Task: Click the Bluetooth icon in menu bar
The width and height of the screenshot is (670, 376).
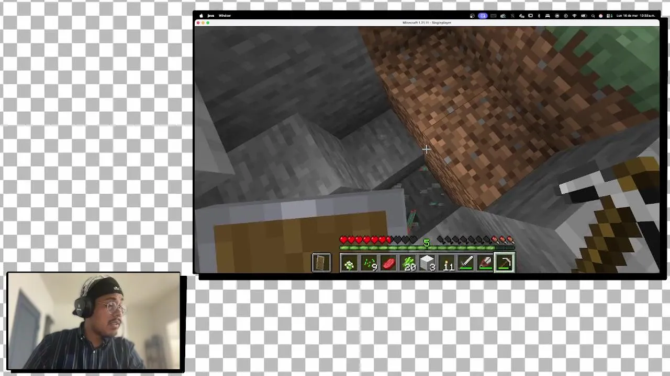Action: [539, 16]
